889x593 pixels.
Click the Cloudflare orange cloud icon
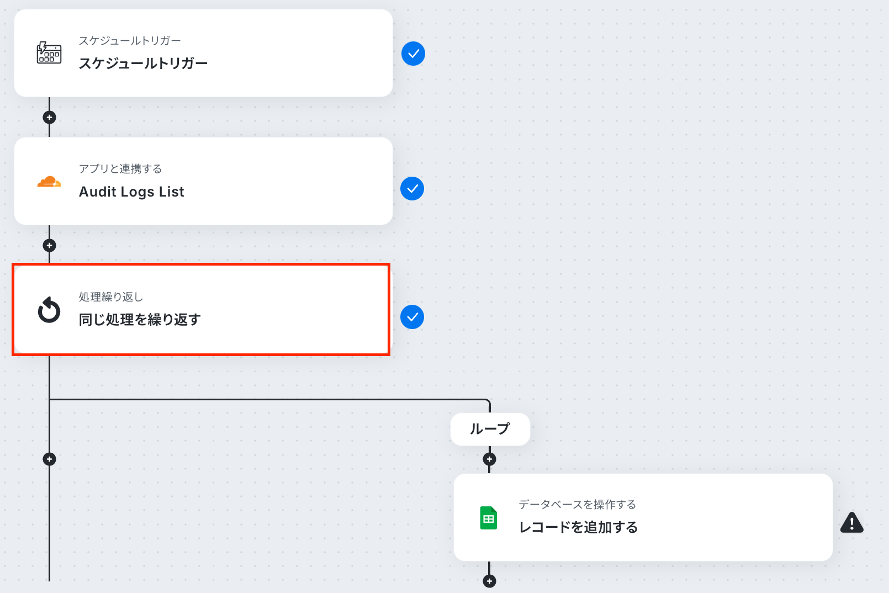(49, 182)
